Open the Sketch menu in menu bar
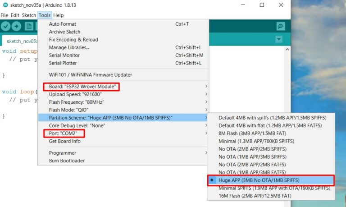The image size is (346, 207). pos(29,15)
